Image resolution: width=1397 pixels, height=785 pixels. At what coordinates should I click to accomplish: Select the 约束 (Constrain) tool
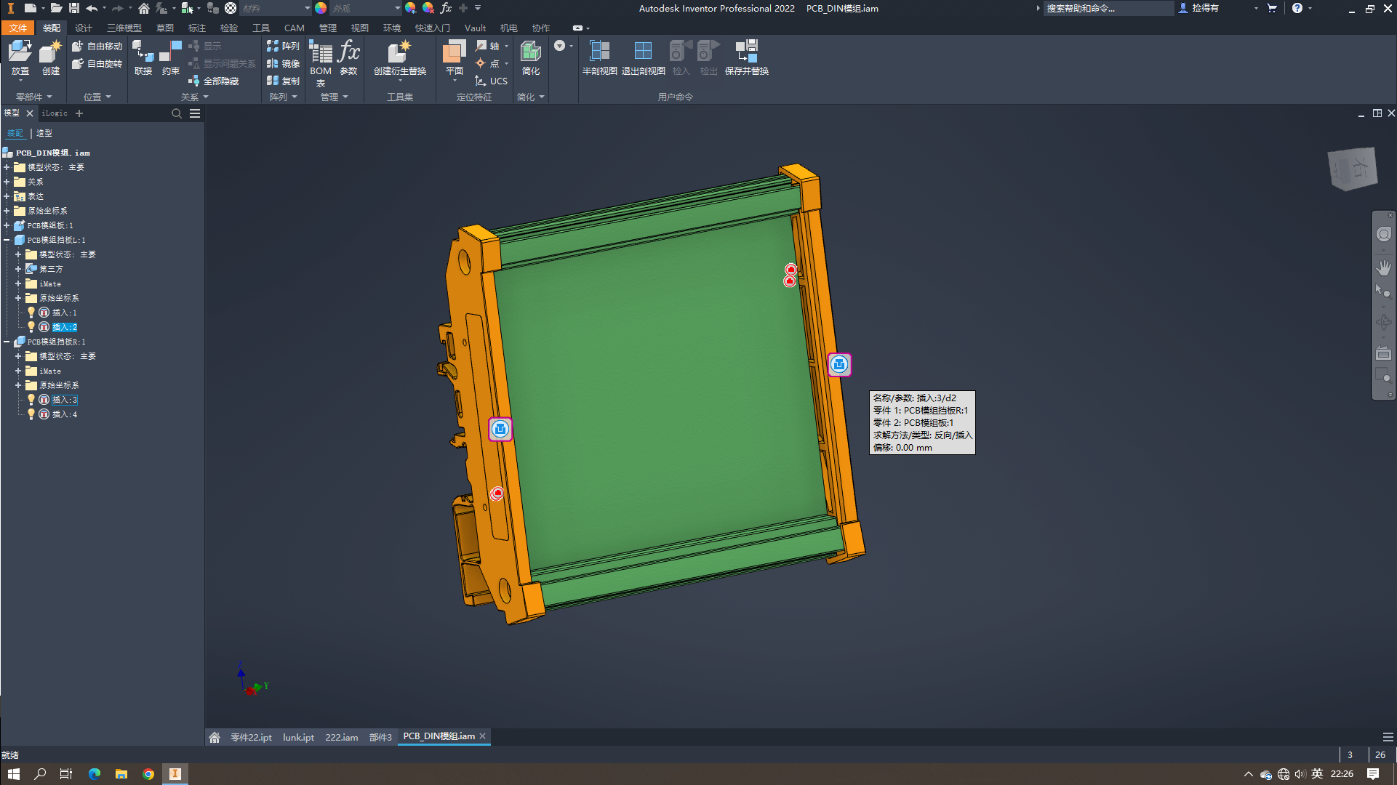pyautogui.click(x=170, y=58)
